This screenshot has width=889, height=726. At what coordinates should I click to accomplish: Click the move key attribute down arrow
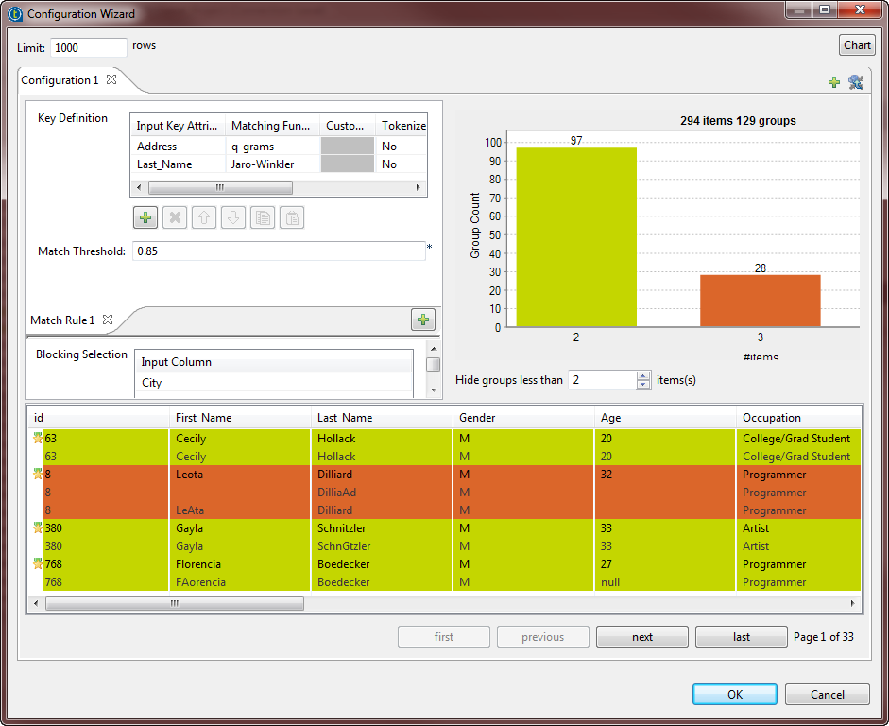[x=233, y=218]
